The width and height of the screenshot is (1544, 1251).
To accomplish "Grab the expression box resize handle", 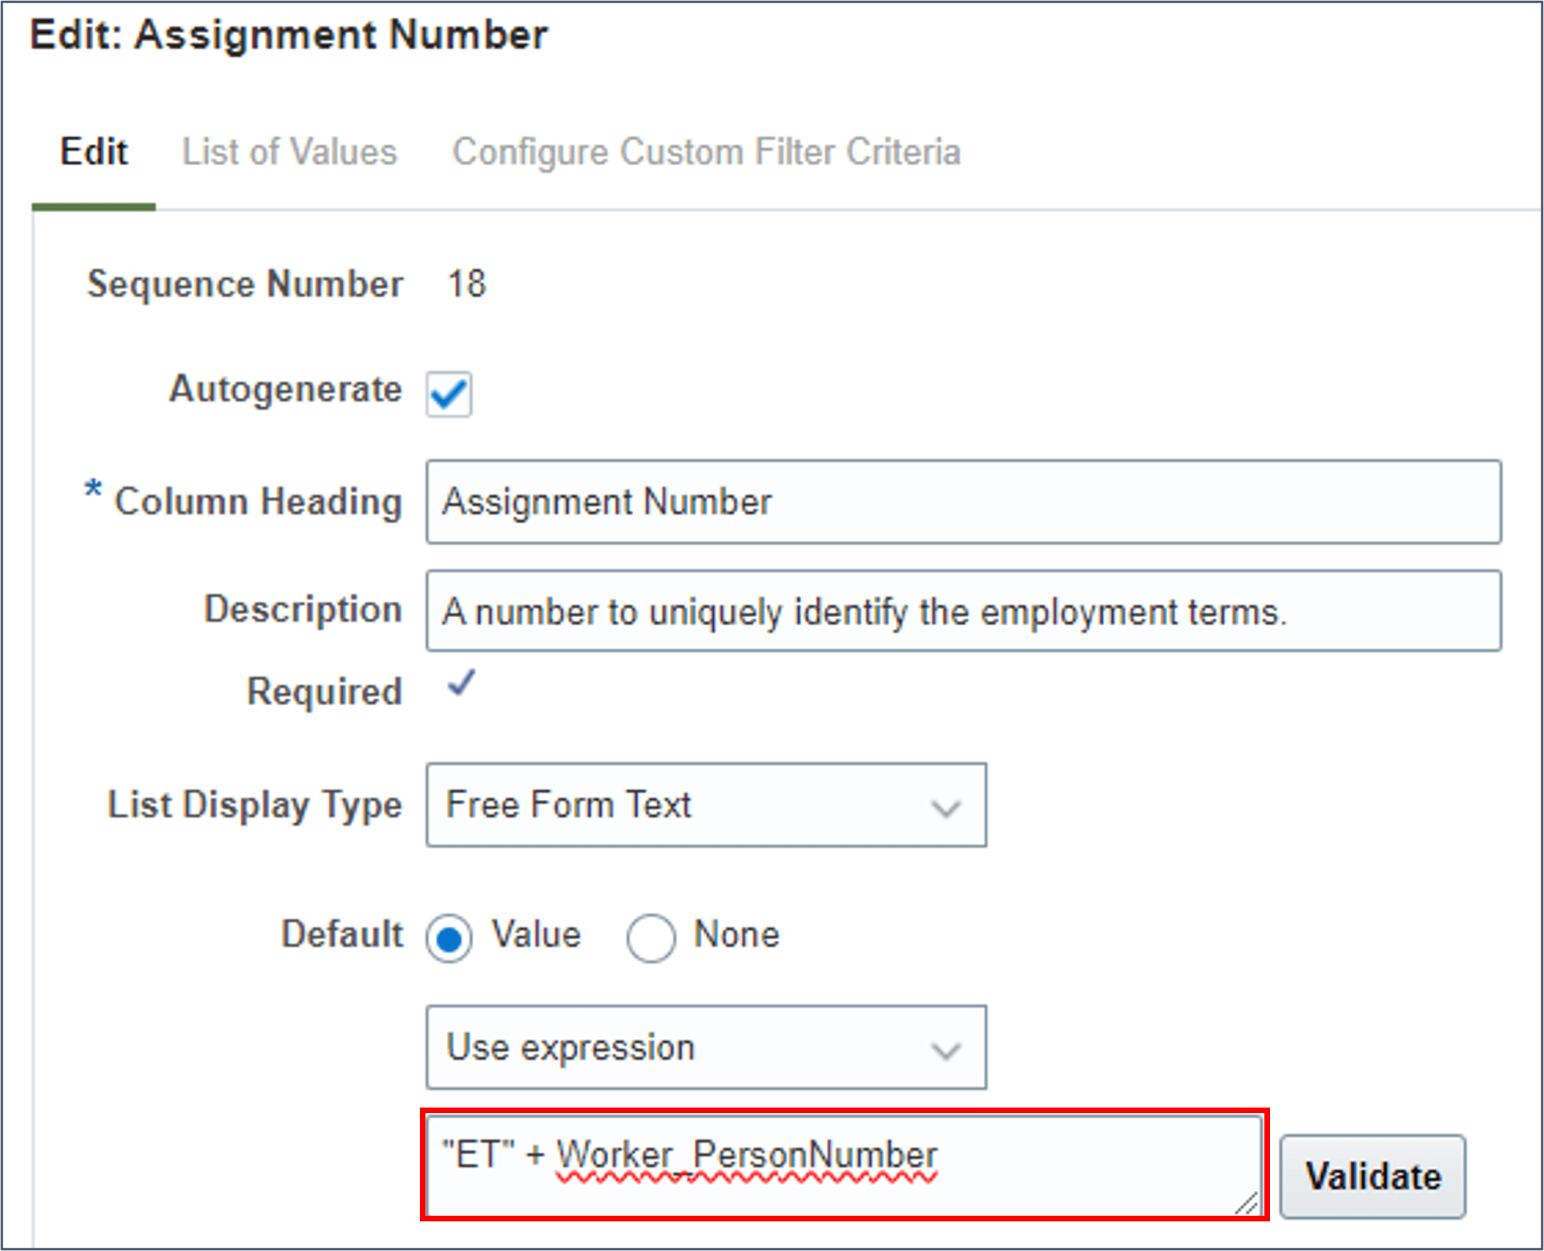I will [x=1246, y=1202].
